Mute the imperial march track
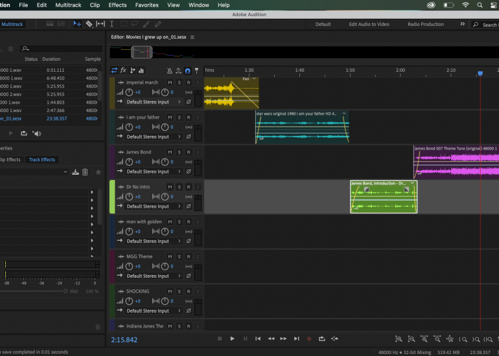499x356 pixels. [170, 83]
